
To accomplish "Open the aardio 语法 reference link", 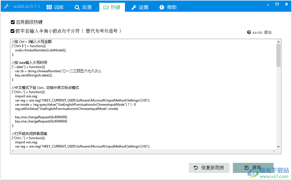I will (x=261, y=32).
